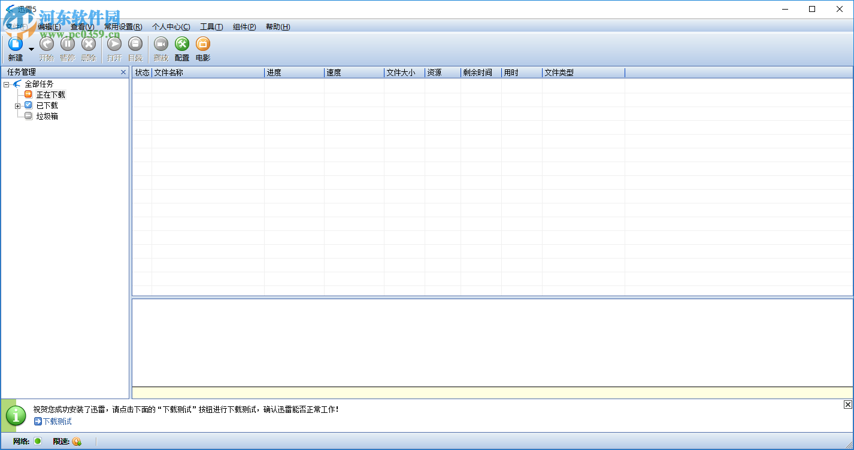This screenshot has width=854, height=450.
Task: Open the 帮助(H) menu
Action: 278,27
